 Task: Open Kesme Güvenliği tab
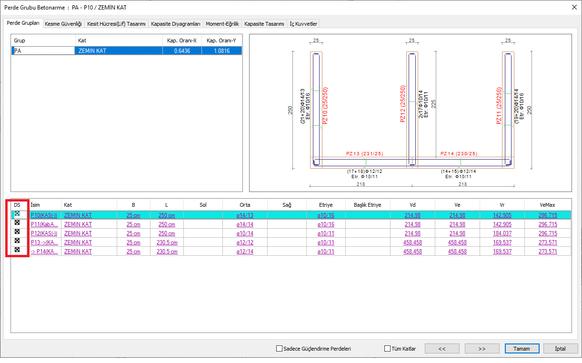(x=63, y=24)
